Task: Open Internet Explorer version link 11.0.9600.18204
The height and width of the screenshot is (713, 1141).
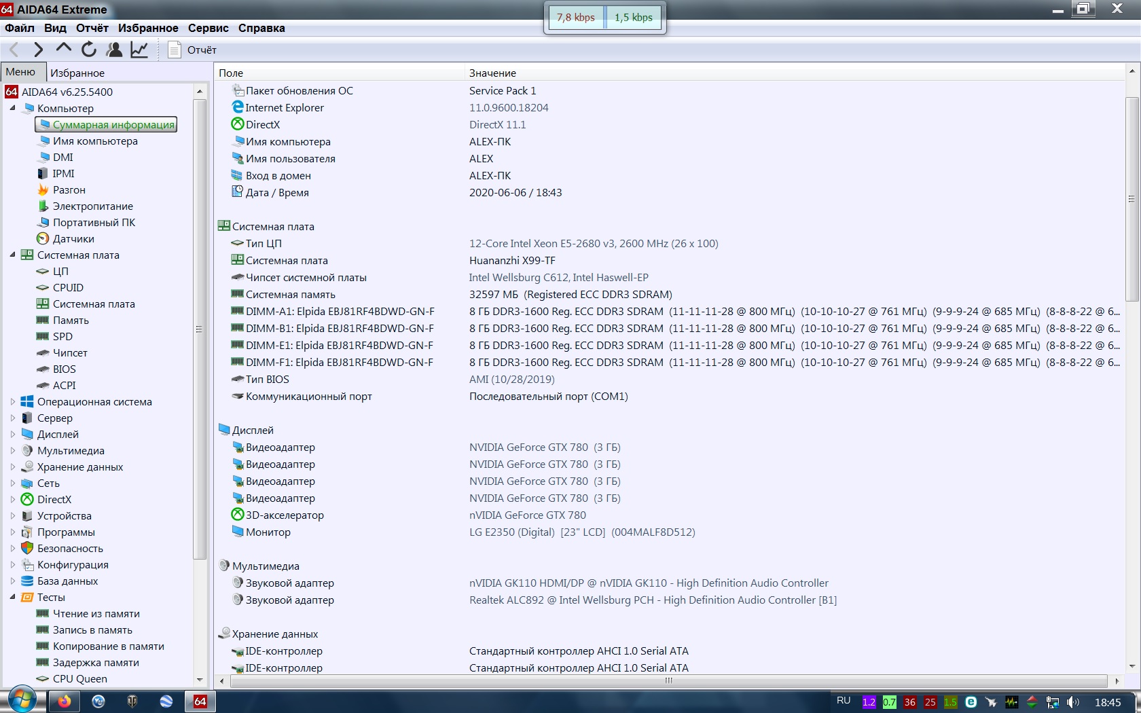Action: (x=509, y=107)
